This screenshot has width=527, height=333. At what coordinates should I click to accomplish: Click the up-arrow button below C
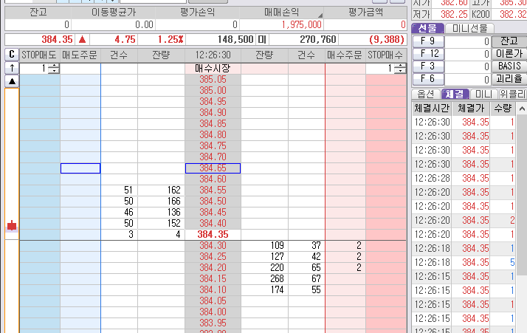coord(12,68)
